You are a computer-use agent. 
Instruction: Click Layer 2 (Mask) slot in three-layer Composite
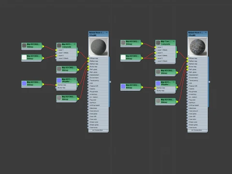point(165,56)
